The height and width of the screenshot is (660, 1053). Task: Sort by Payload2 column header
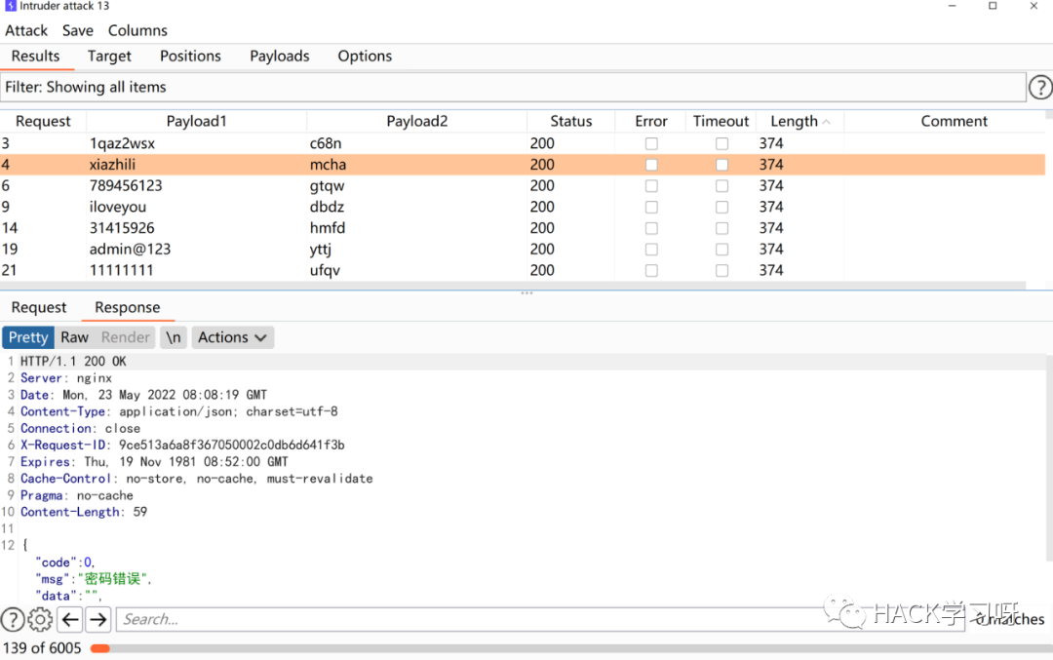[417, 122]
